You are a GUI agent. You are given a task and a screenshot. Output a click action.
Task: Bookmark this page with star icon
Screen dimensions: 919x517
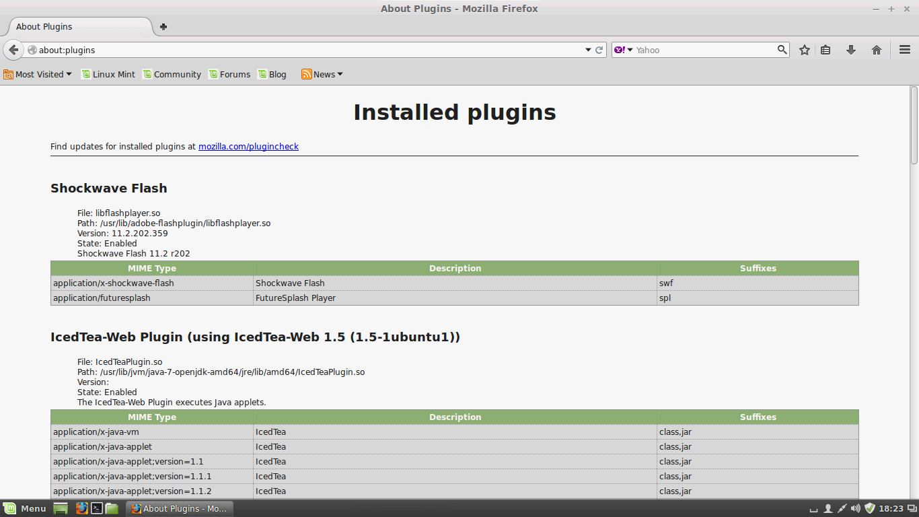point(804,50)
